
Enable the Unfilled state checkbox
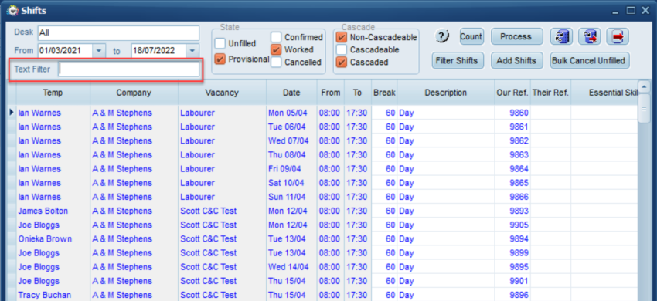point(220,43)
